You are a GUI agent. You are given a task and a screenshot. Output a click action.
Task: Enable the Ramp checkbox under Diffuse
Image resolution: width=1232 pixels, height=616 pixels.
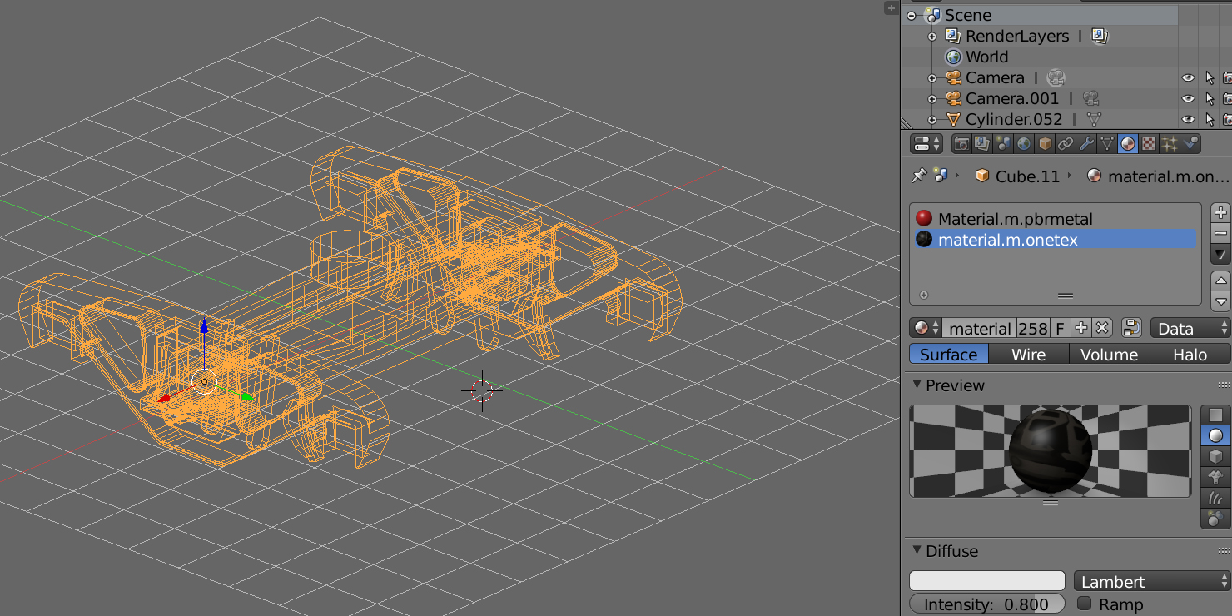1085,604
